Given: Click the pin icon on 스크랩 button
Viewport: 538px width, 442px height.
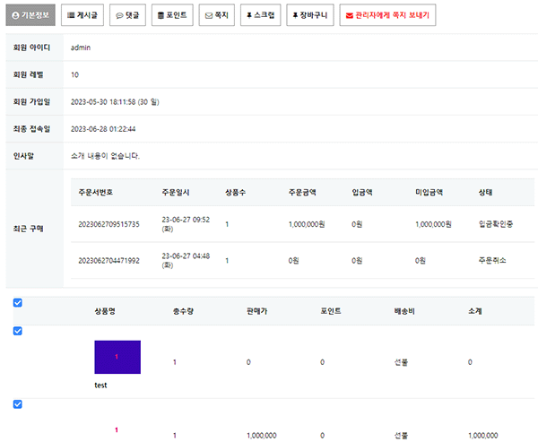Looking at the screenshot, I should click(249, 15).
